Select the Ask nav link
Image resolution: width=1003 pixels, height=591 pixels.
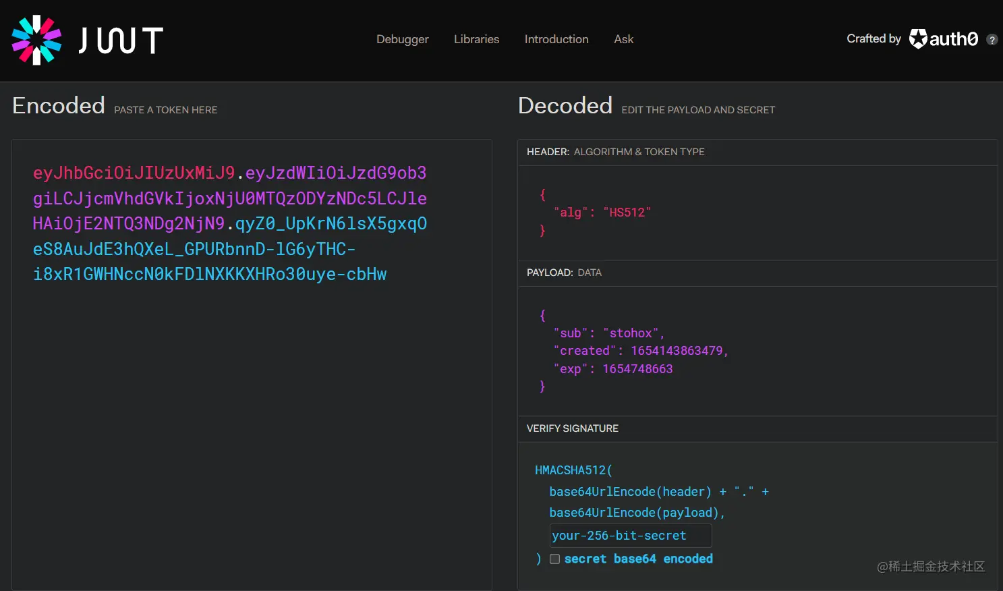click(x=623, y=39)
